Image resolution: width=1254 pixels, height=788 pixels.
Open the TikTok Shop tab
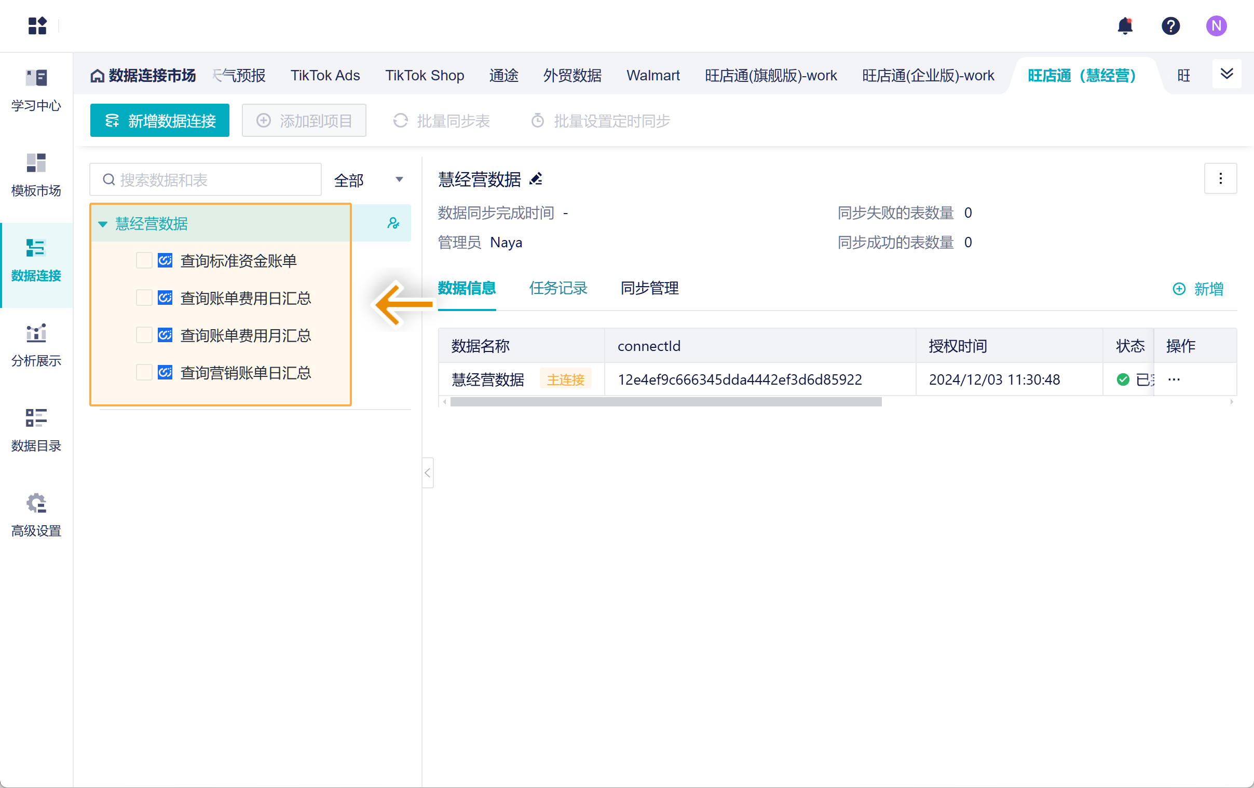[x=425, y=75]
